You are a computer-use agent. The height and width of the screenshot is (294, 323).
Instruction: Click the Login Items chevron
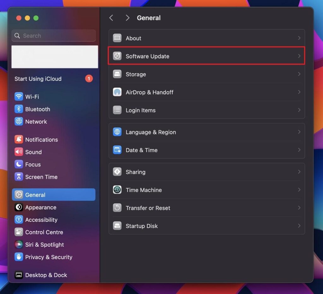(299, 110)
